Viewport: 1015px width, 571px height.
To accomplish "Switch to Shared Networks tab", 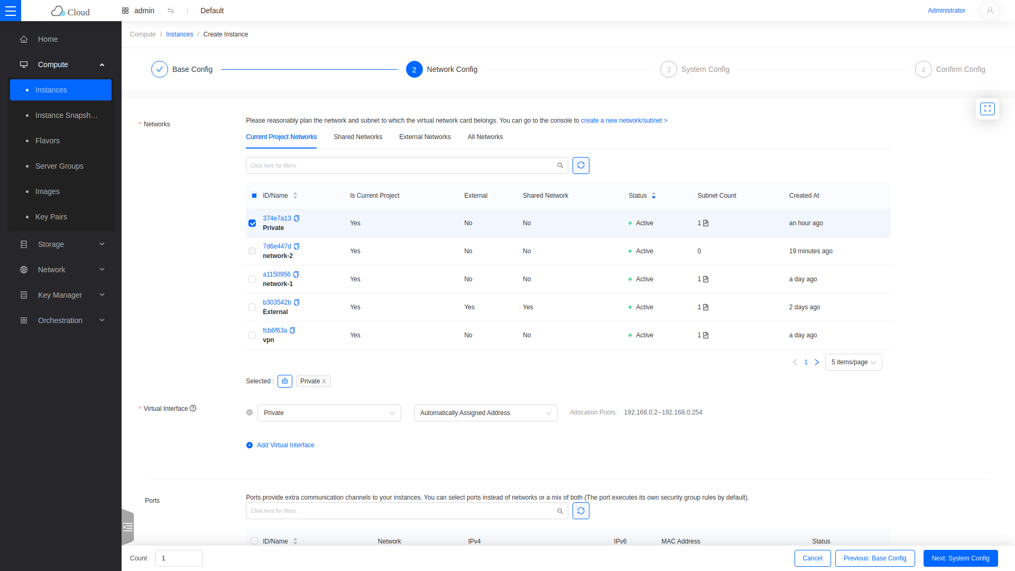I will click(358, 137).
